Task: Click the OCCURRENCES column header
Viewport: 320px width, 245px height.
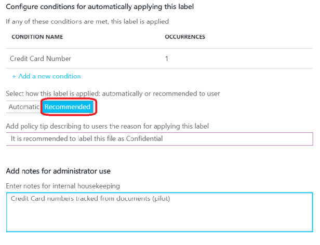Action: pos(184,37)
